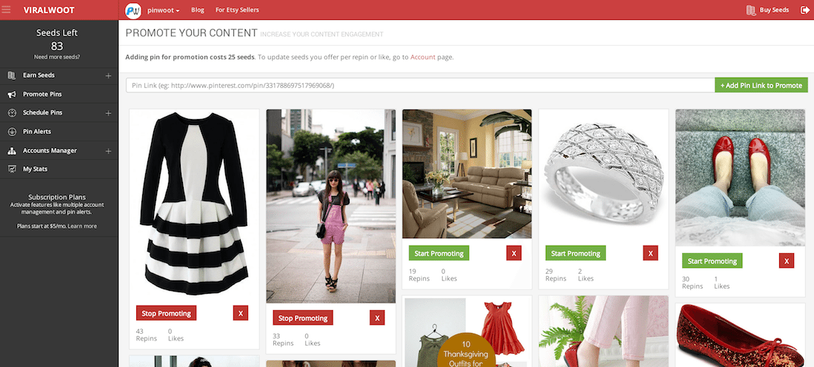Click the Earn Seeds sidebar icon

tap(12, 75)
